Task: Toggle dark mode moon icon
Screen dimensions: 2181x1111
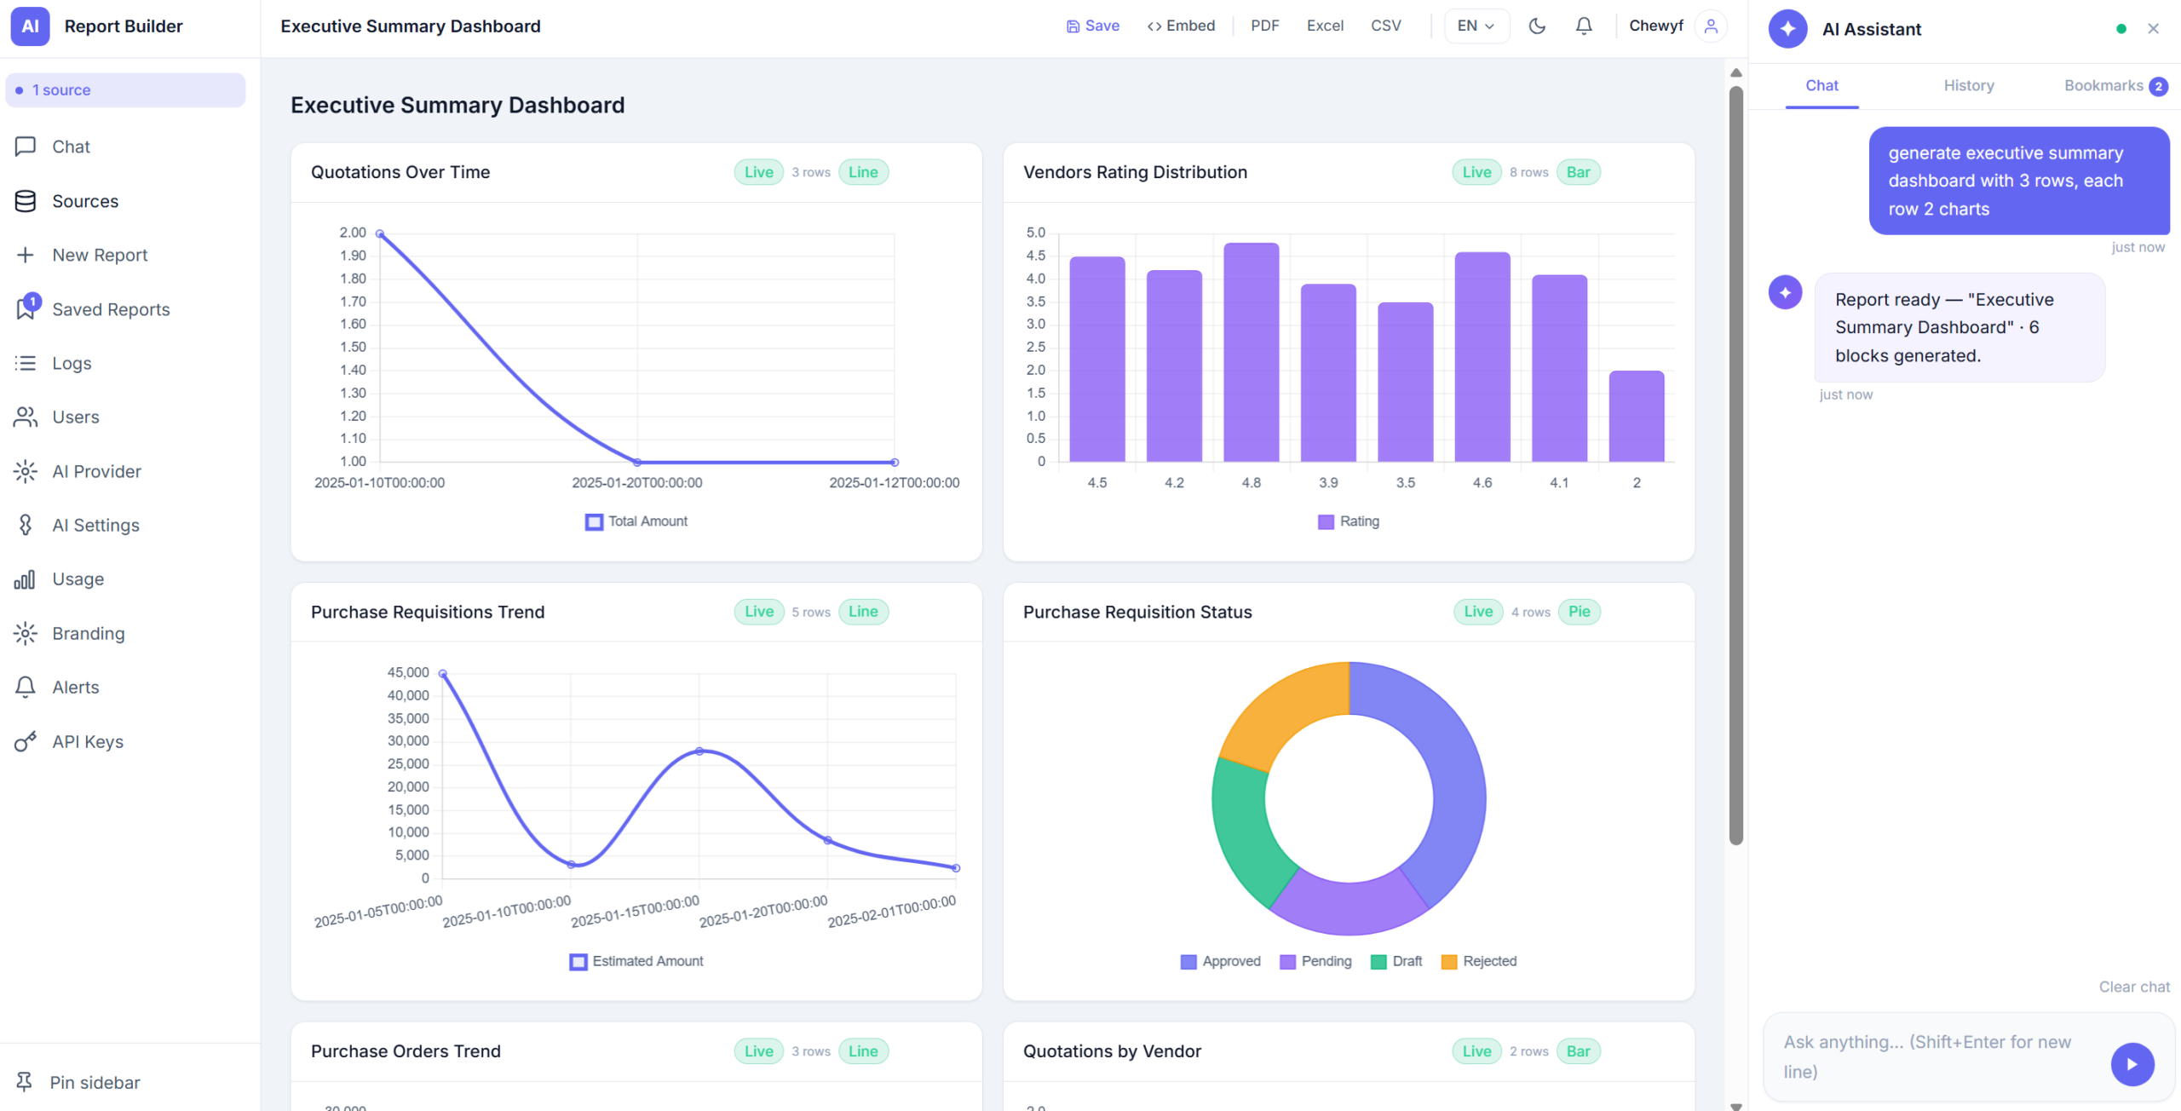Action: pyautogui.click(x=1537, y=26)
